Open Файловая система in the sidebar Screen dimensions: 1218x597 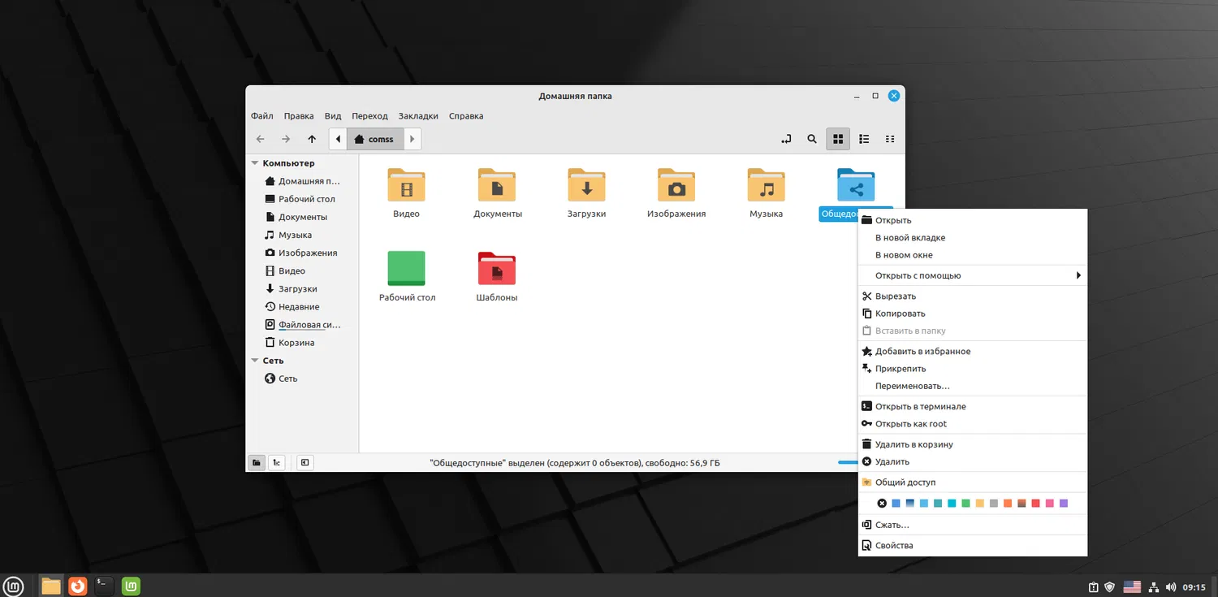point(303,324)
